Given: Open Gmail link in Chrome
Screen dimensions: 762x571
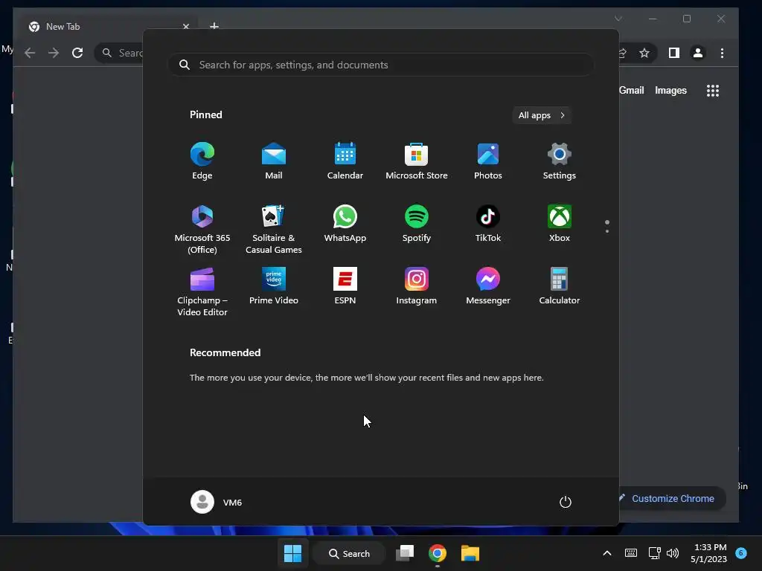Looking at the screenshot, I should click(631, 90).
